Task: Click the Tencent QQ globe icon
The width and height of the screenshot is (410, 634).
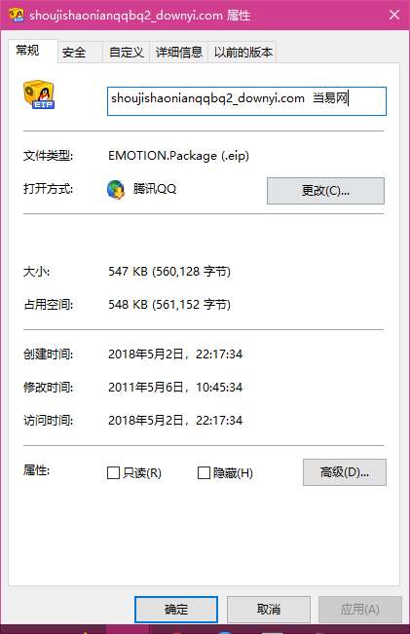Action: coord(116,190)
